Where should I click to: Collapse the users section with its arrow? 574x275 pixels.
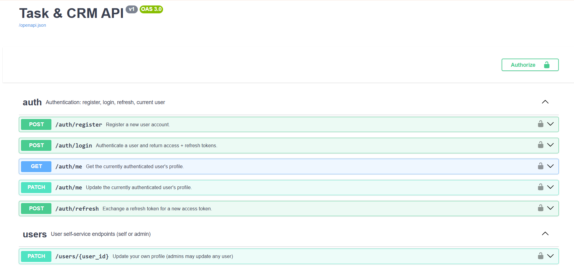click(545, 234)
